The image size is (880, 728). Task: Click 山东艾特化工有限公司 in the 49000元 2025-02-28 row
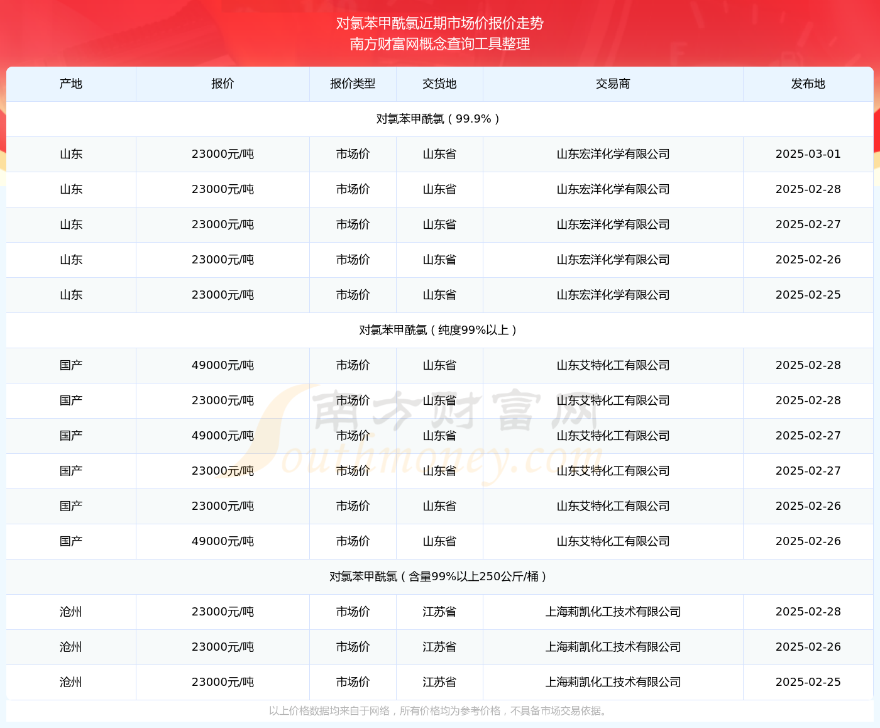click(613, 365)
